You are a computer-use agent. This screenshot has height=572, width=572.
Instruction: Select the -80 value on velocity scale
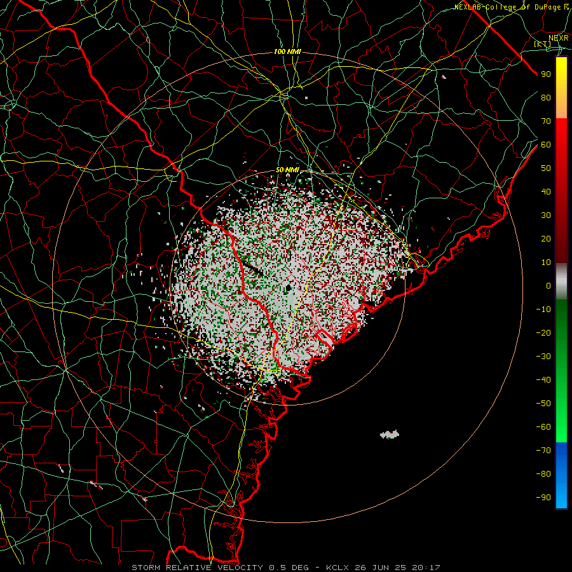pyautogui.click(x=543, y=474)
